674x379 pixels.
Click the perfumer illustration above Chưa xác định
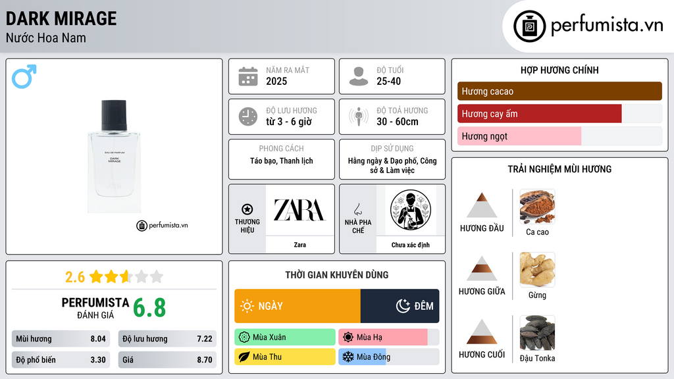click(x=411, y=210)
